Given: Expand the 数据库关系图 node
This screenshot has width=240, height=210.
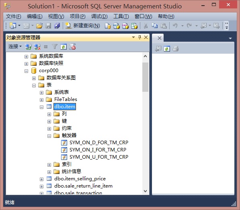Looking at the screenshot, I should point(34,78).
